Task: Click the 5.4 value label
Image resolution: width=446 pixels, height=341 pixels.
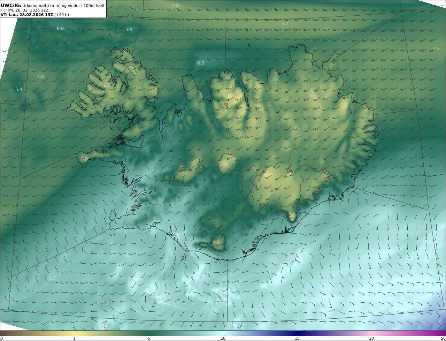Action: point(19,90)
